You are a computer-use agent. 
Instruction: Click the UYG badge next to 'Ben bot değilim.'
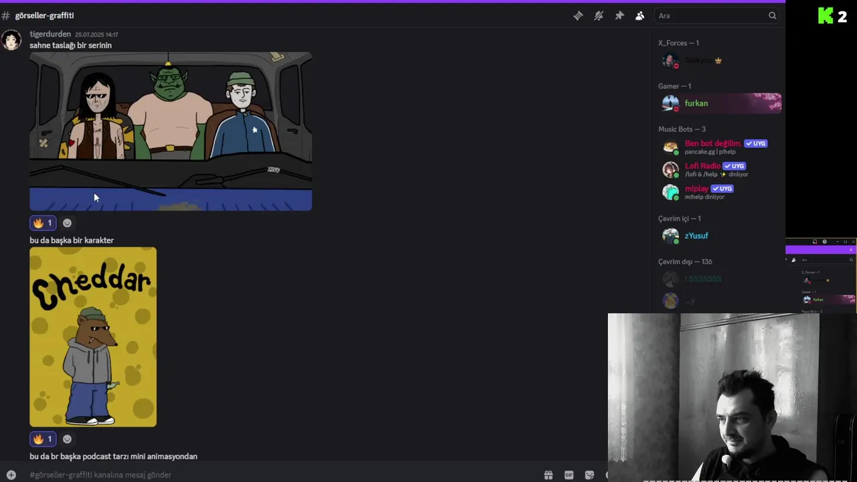tap(756, 143)
